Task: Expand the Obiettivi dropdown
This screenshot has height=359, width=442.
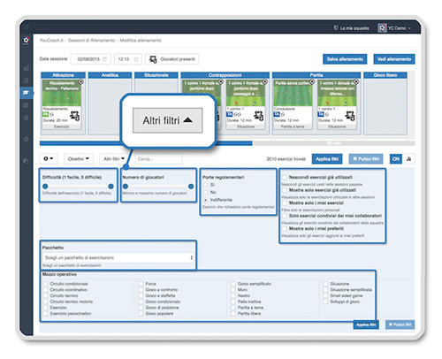Action: pyautogui.click(x=79, y=159)
